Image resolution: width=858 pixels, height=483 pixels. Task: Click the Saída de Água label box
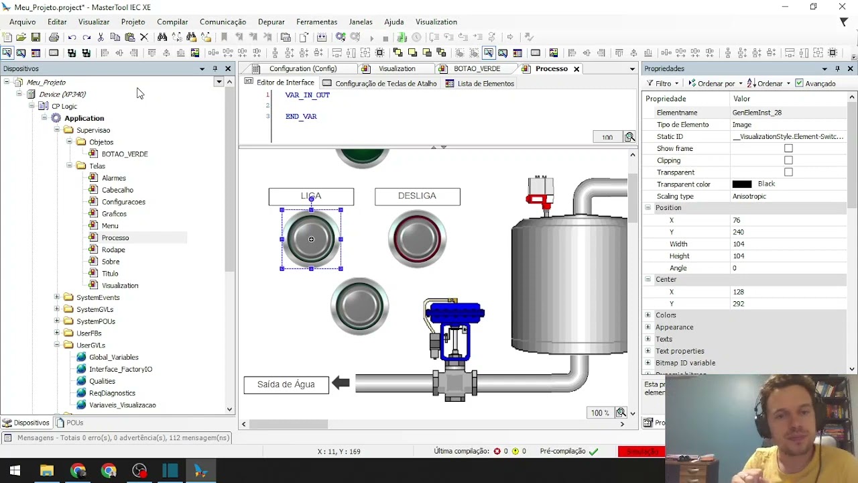pyautogui.click(x=286, y=385)
